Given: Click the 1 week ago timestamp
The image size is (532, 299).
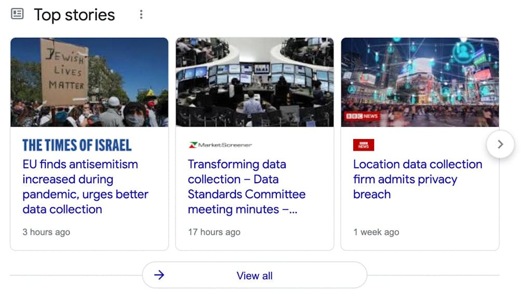Looking at the screenshot, I should [x=376, y=232].
